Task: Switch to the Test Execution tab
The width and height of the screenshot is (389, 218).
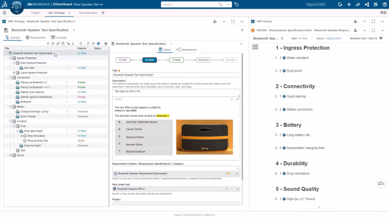Action: pyautogui.click(x=88, y=12)
